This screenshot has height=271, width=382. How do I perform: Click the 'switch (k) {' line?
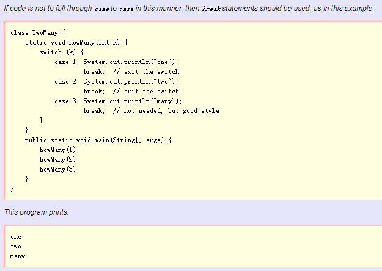pyautogui.click(x=62, y=52)
